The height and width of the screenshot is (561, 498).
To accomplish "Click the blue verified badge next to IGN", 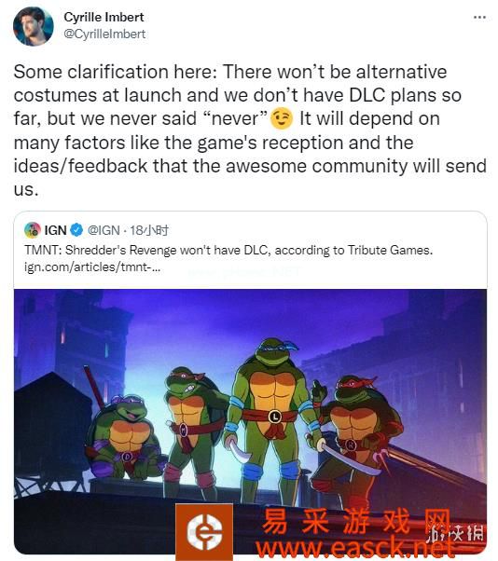I will 76,230.
